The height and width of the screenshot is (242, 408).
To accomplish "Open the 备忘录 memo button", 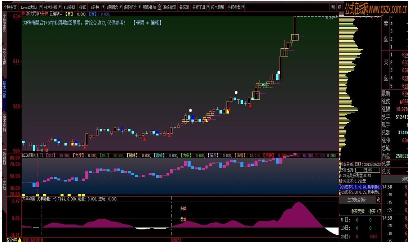I will [184, 7].
